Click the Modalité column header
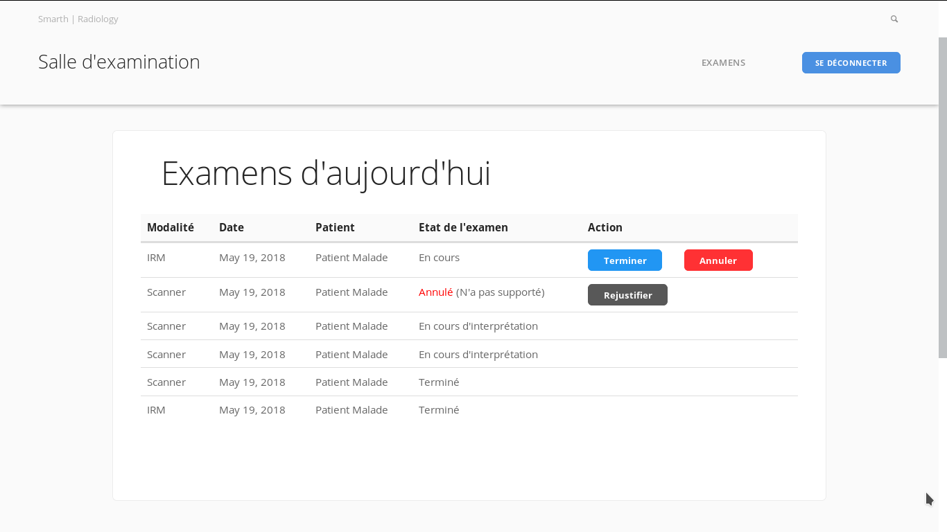 [x=171, y=227]
